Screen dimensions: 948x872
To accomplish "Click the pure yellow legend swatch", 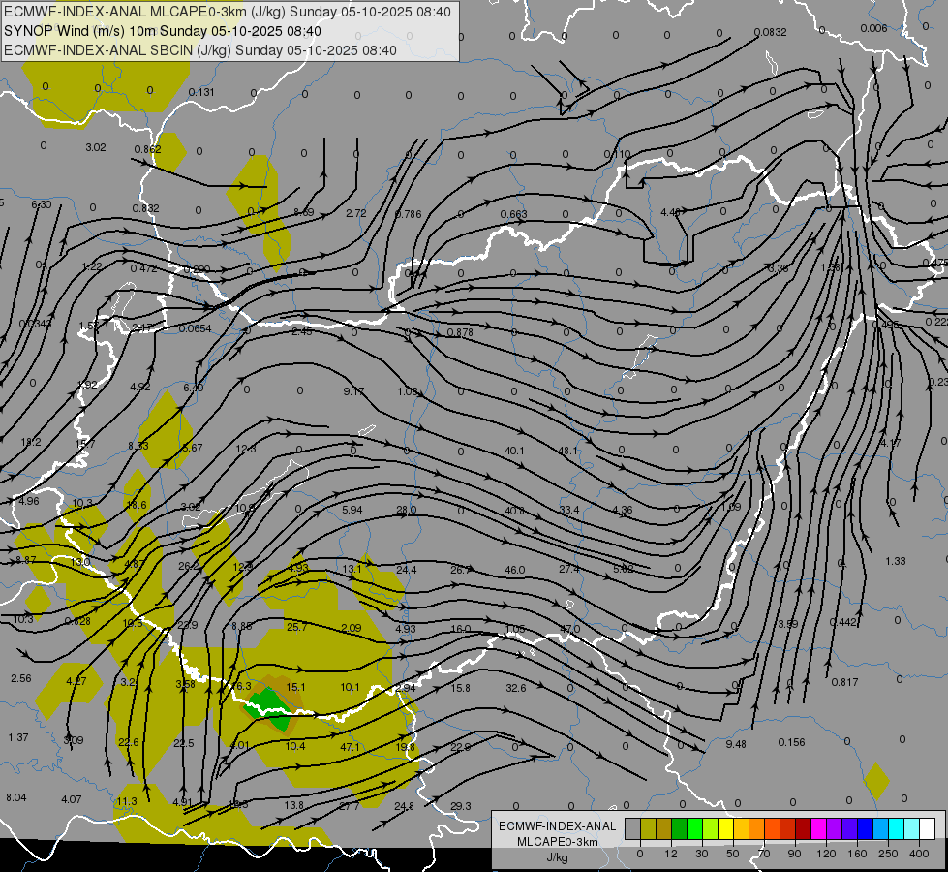I will [726, 829].
